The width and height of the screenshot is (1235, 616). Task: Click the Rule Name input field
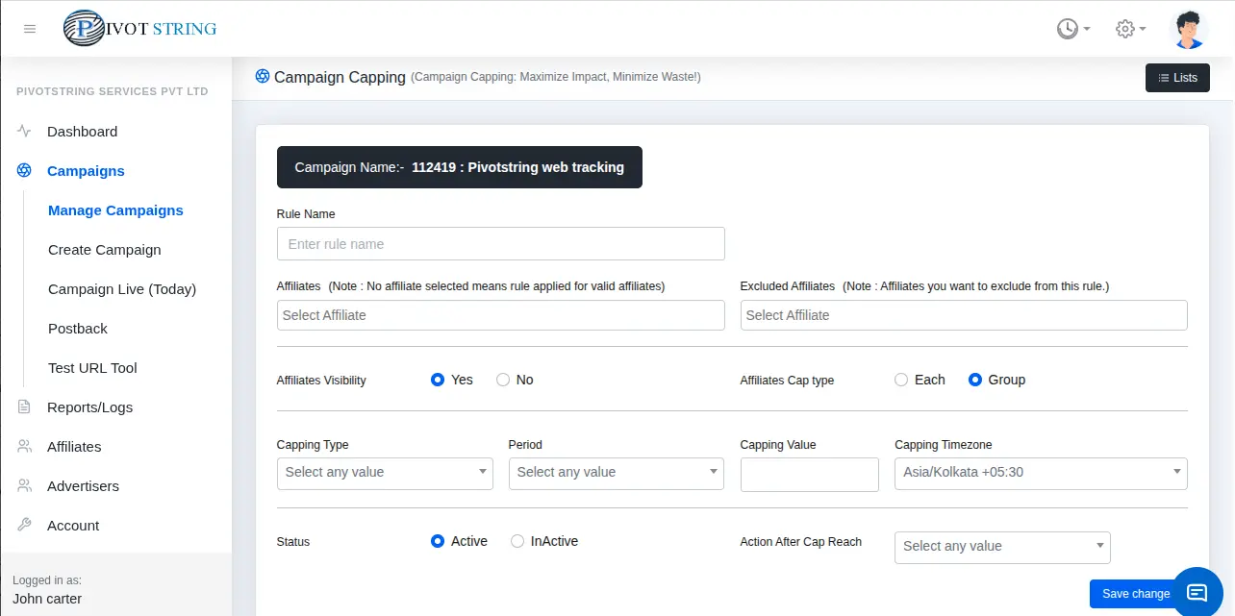pyautogui.click(x=500, y=244)
